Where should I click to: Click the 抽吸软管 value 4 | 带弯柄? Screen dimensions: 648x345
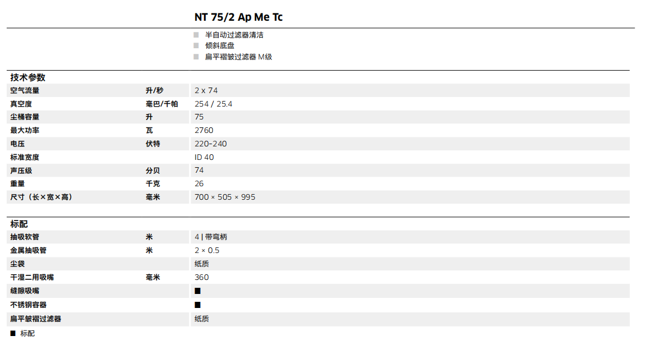(x=211, y=237)
